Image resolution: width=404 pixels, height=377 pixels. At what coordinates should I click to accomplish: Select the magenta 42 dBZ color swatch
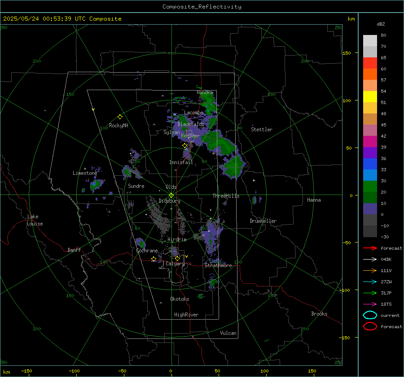[x=370, y=142]
